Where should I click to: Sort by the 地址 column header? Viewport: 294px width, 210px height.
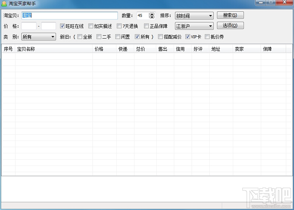221,49
